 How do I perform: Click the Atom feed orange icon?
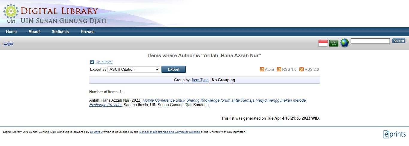pos(262,69)
